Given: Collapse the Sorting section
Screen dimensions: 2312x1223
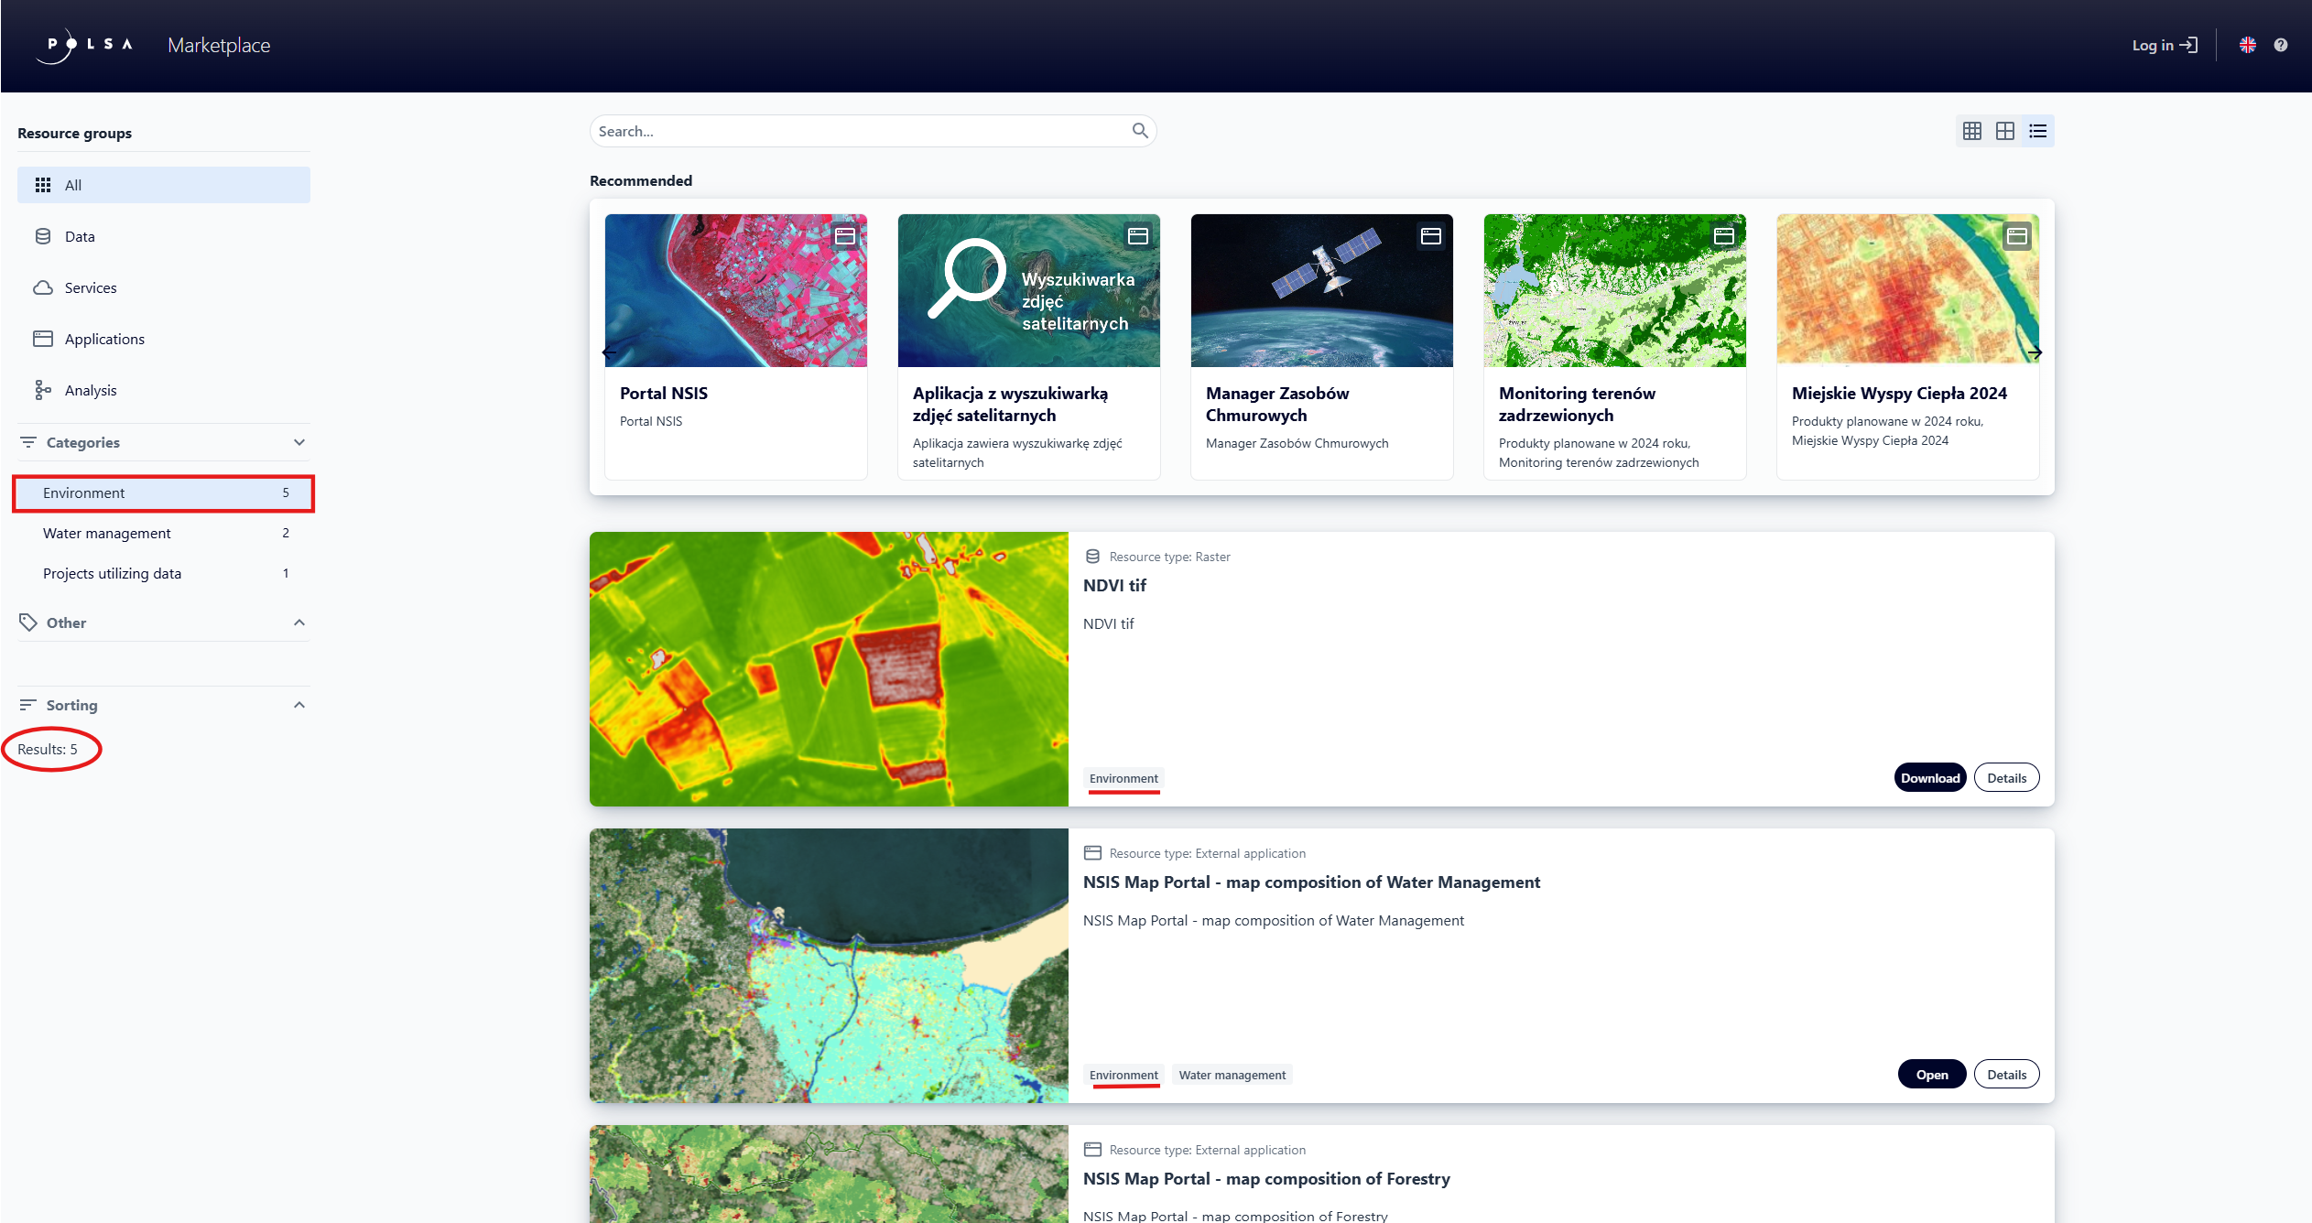Looking at the screenshot, I should (x=298, y=704).
